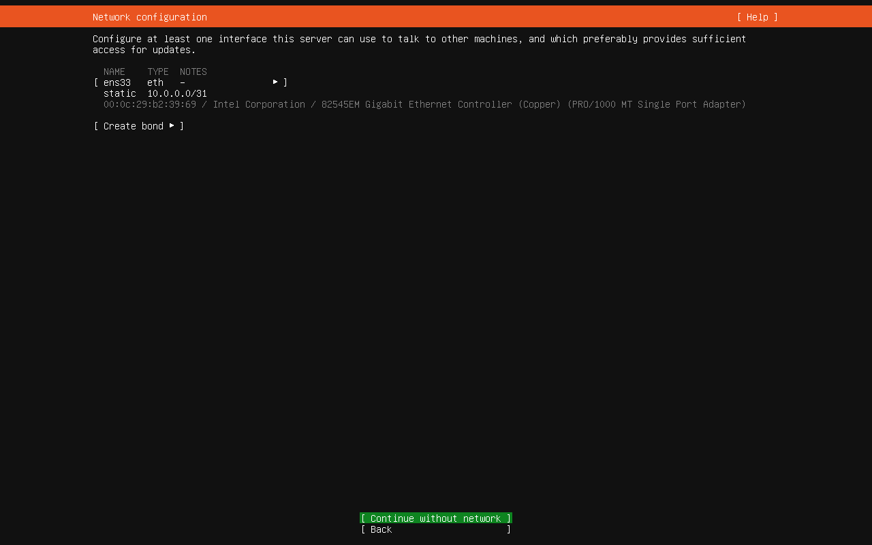
Task: Click the eth type value for ens33
Action: (x=155, y=82)
